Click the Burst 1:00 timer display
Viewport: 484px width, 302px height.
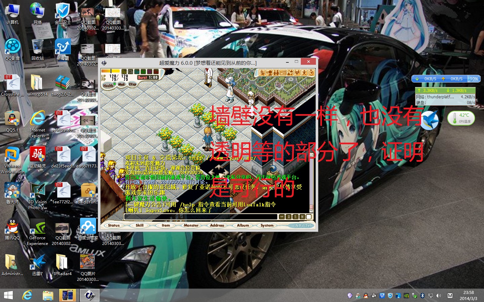(x=148, y=78)
